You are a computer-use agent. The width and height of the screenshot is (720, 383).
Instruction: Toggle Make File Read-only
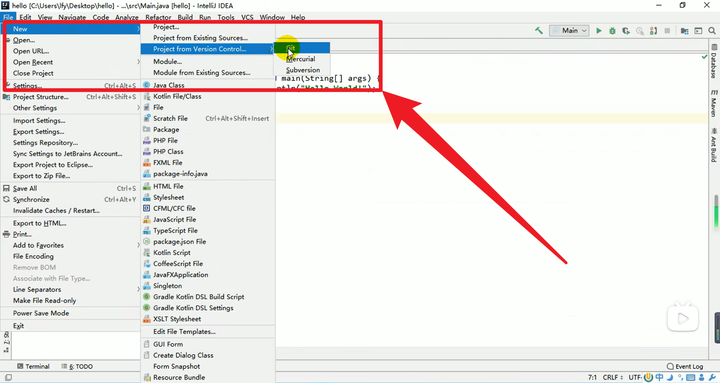70,300
